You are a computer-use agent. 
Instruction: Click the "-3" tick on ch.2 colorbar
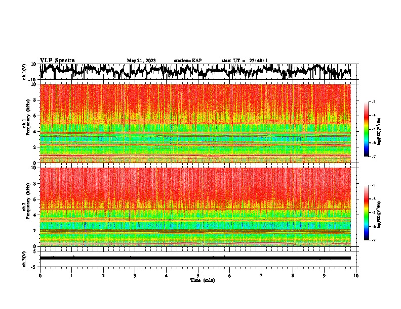[373, 185]
